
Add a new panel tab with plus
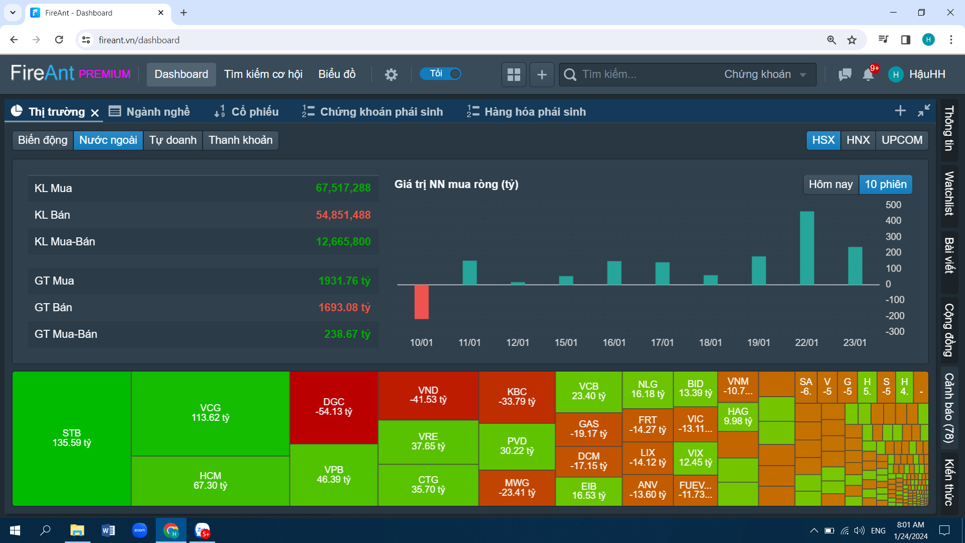[900, 111]
